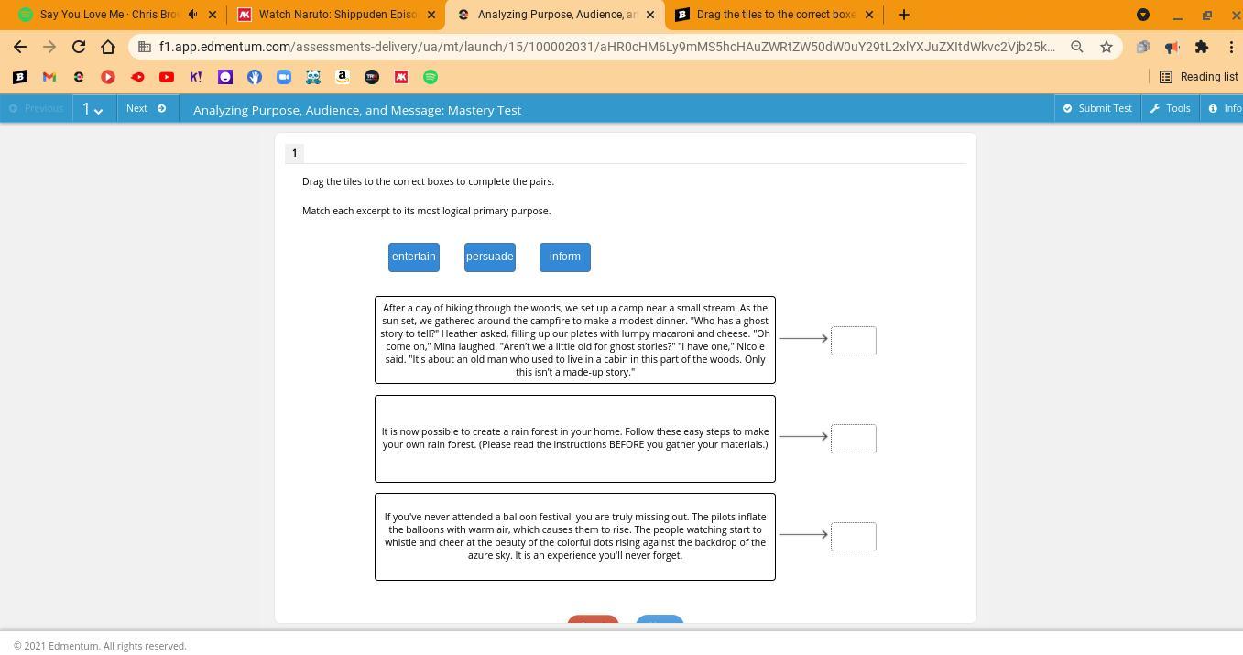This screenshot has width=1243, height=655.
Task: Open the Gmail bookmark
Action: (49, 77)
